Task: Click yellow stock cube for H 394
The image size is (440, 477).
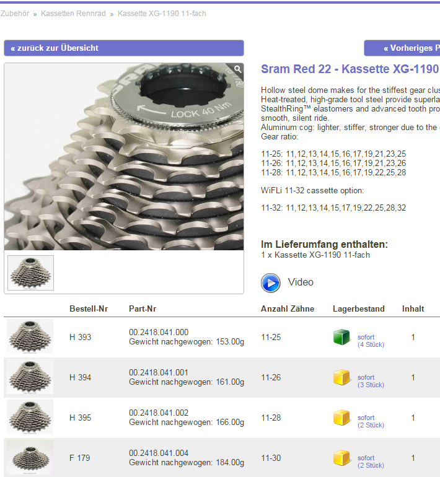Action: [342, 377]
